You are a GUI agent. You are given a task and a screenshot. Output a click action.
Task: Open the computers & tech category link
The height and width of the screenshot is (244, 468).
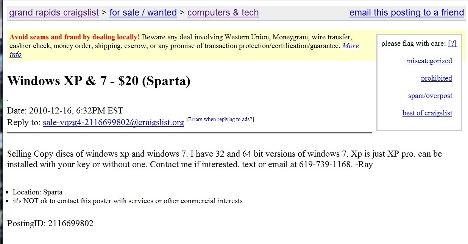tap(223, 12)
